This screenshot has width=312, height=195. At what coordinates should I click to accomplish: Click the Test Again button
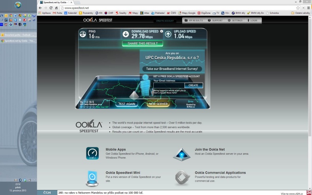coord(128,104)
